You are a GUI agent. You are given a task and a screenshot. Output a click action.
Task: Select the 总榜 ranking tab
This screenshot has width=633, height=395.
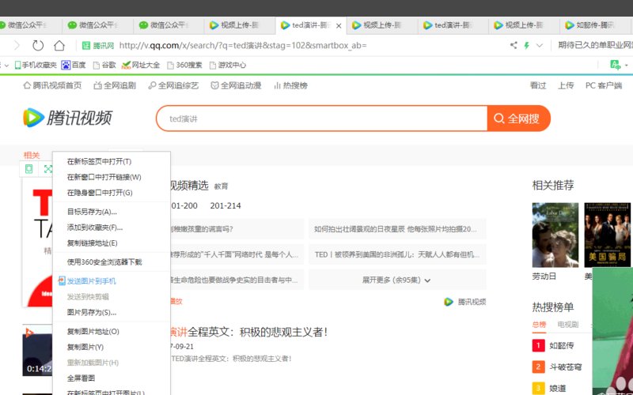click(539, 325)
